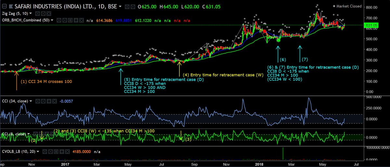
Task: Click plus icon on CVOLB_LB indicator
Action: (x=62, y=152)
